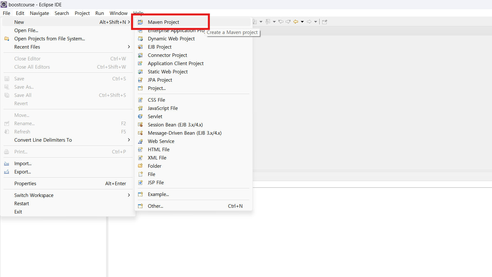The width and height of the screenshot is (492, 277).
Task: Click the greyed Save All entry
Action: click(67, 95)
